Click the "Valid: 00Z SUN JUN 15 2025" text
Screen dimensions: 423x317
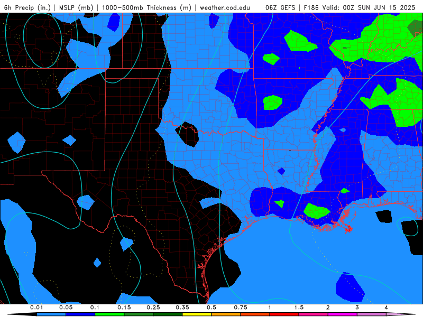tap(368, 7)
